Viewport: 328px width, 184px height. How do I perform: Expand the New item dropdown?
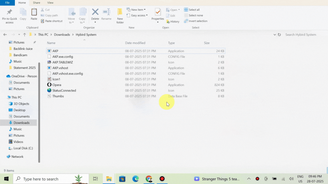point(136,10)
